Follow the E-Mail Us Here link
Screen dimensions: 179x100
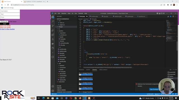click(x=5, y=29)
